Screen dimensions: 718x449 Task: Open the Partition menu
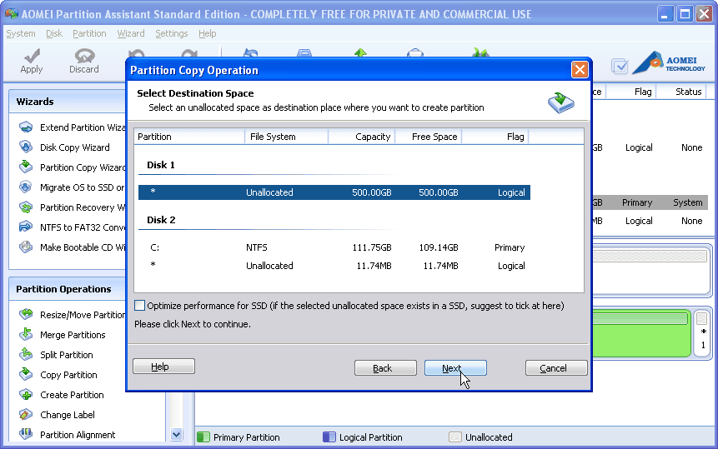[x=89, y=33]
